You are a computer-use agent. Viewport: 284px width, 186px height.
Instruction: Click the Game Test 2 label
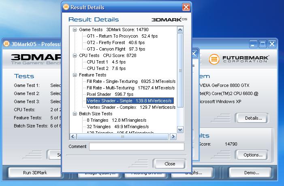27,93
